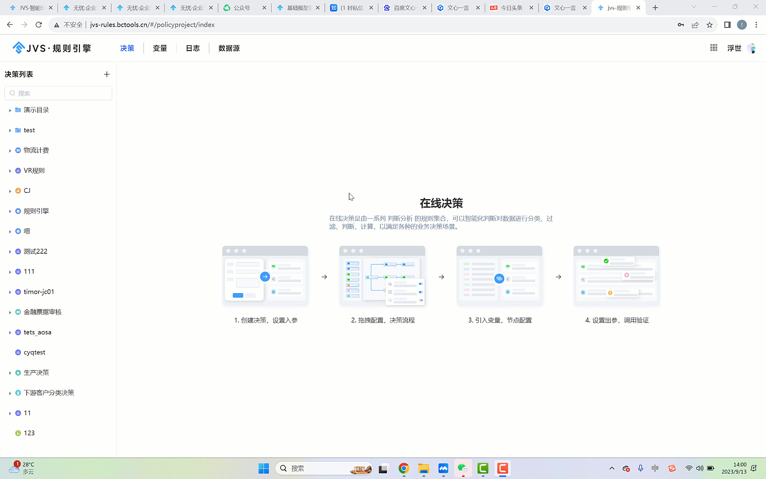The height and width of the screenshot is (479, 766).
Task: Open the weather widget showing 28°C
Action: coord(21,468)
